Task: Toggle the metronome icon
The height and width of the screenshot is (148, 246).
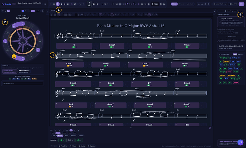Action: 94,4
